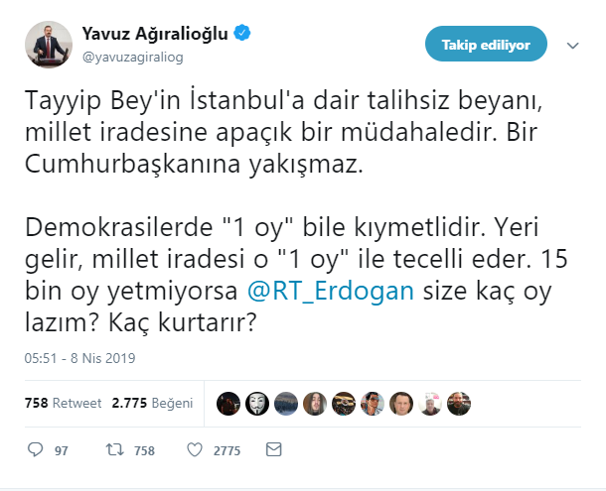Click the reply count 97
This screenshot has height=491, width=606.
pyautogui.click(x=61, y=451)
